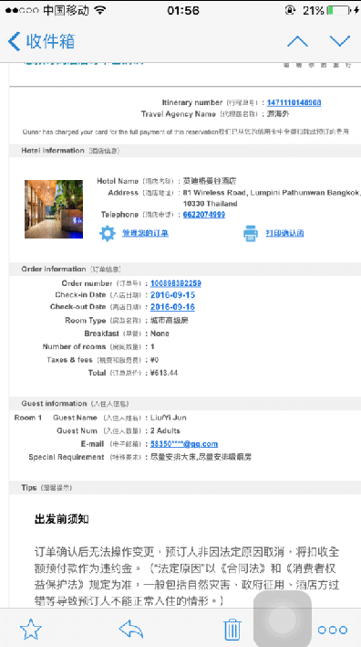Tap the AssistiveTouch floating button
Screen dimensions: 361x647
pyautogui.click(x=283, y=619)
